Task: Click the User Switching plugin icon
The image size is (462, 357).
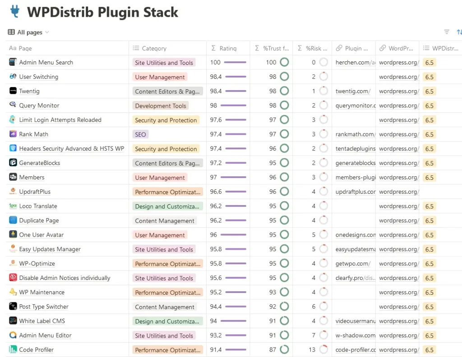Action: tap(13, 77)
